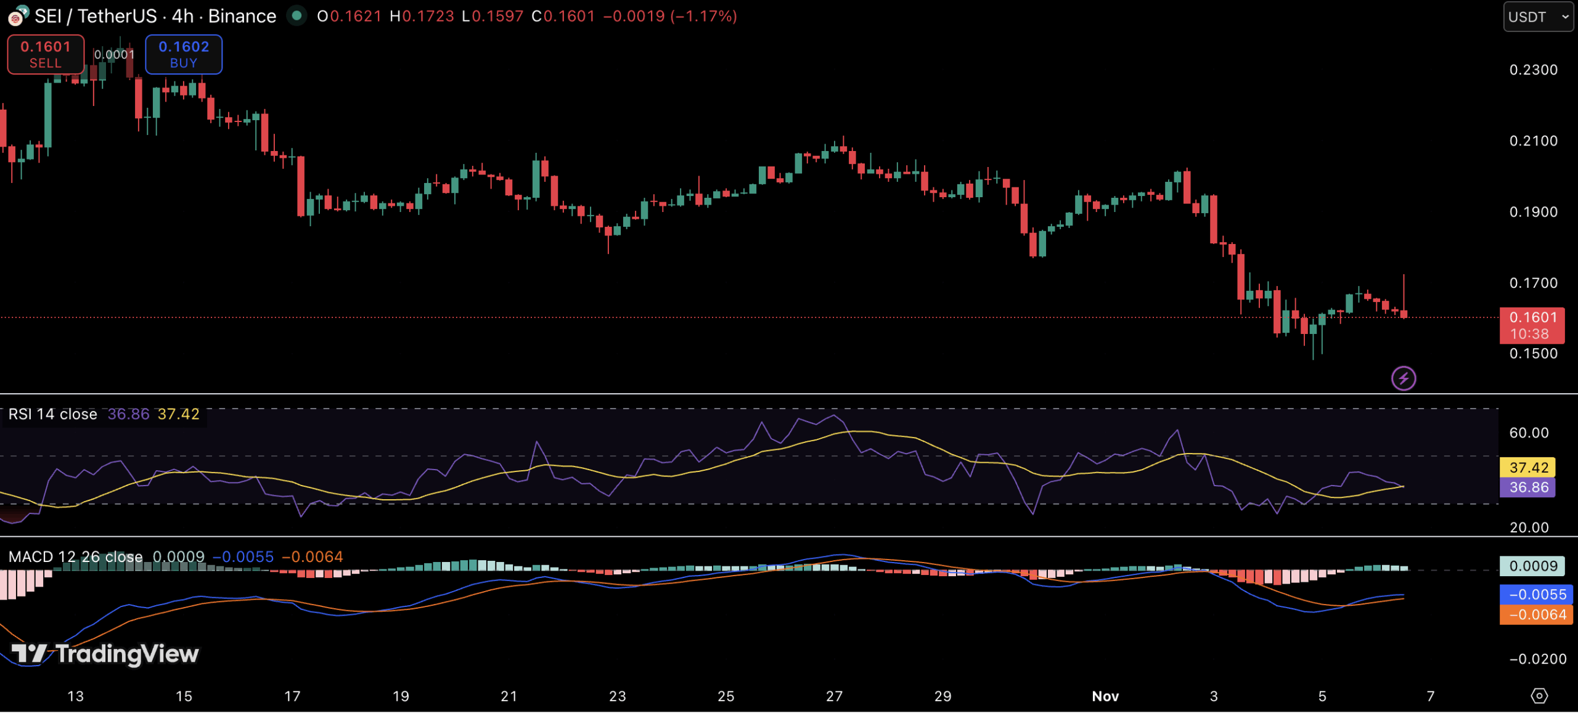Select the RSI 14 close legend

point(53,414)
